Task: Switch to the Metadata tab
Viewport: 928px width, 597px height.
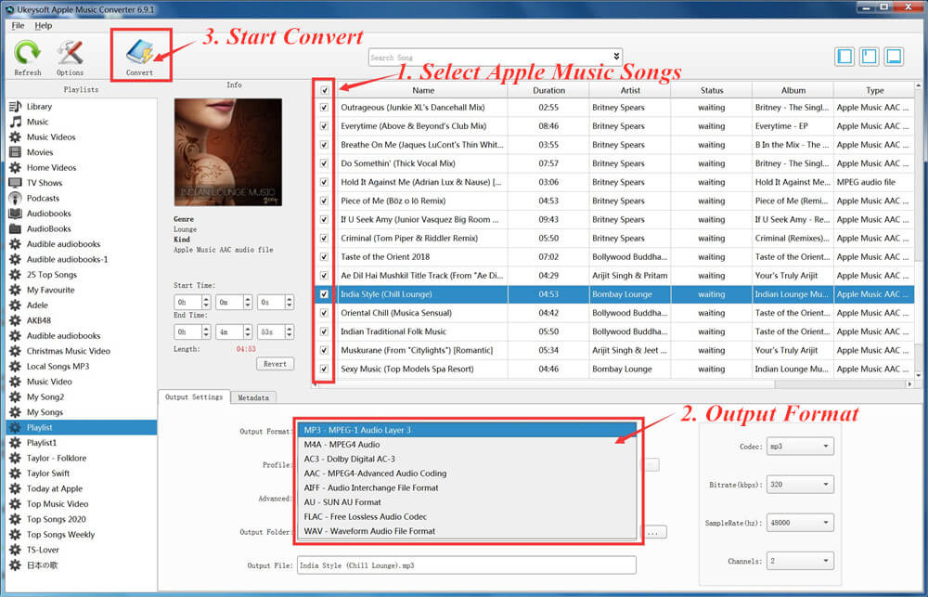Action: [x=253, y=398]
